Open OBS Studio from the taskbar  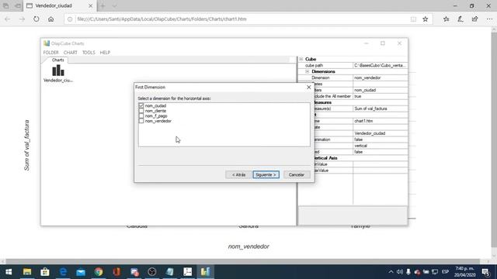pos(152,272)
